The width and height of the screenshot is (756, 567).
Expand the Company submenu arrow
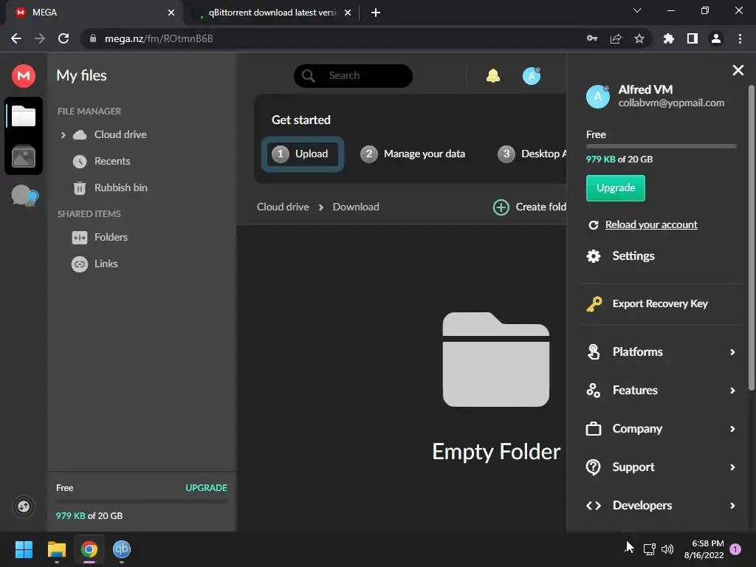(732, 429)
